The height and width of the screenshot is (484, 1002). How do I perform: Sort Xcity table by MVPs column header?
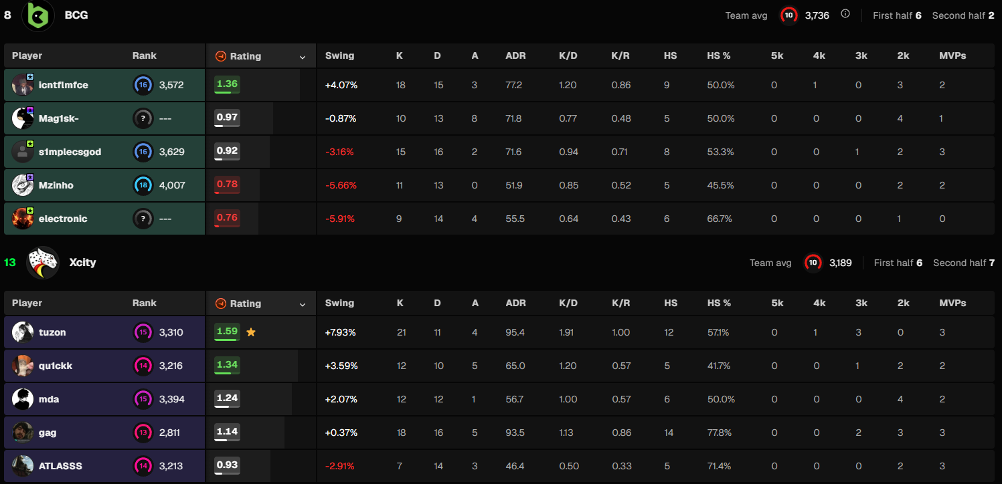tap(952, 304)
